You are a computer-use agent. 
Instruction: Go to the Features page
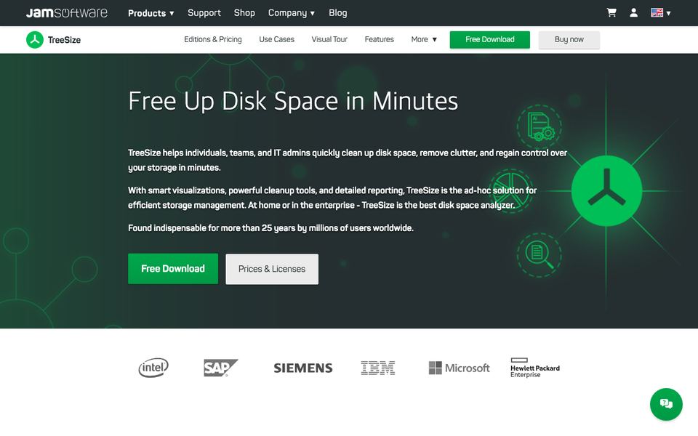[380, 39]
